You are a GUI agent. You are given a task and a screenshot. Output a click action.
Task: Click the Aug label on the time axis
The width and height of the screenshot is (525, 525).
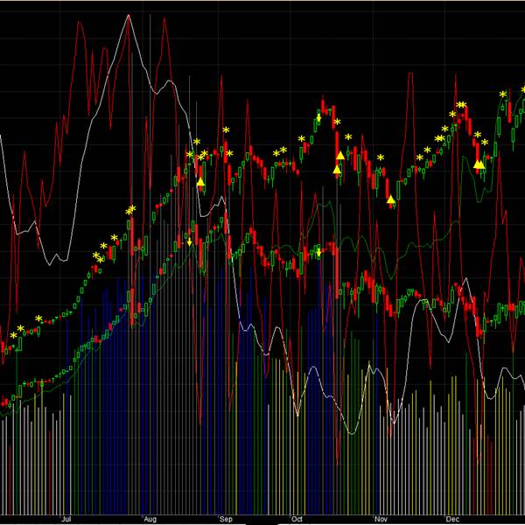pyautogui.click(x=150, y=519)
